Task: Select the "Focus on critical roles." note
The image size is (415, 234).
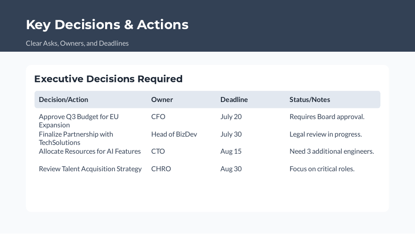Action: [321, 169]
